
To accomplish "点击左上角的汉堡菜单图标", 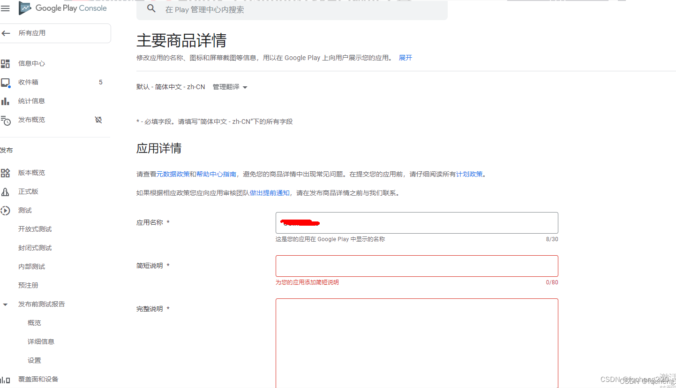I will 5,8.
